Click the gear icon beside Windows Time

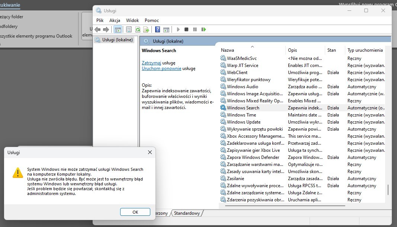pyautogui.click(x=223, y=115)
